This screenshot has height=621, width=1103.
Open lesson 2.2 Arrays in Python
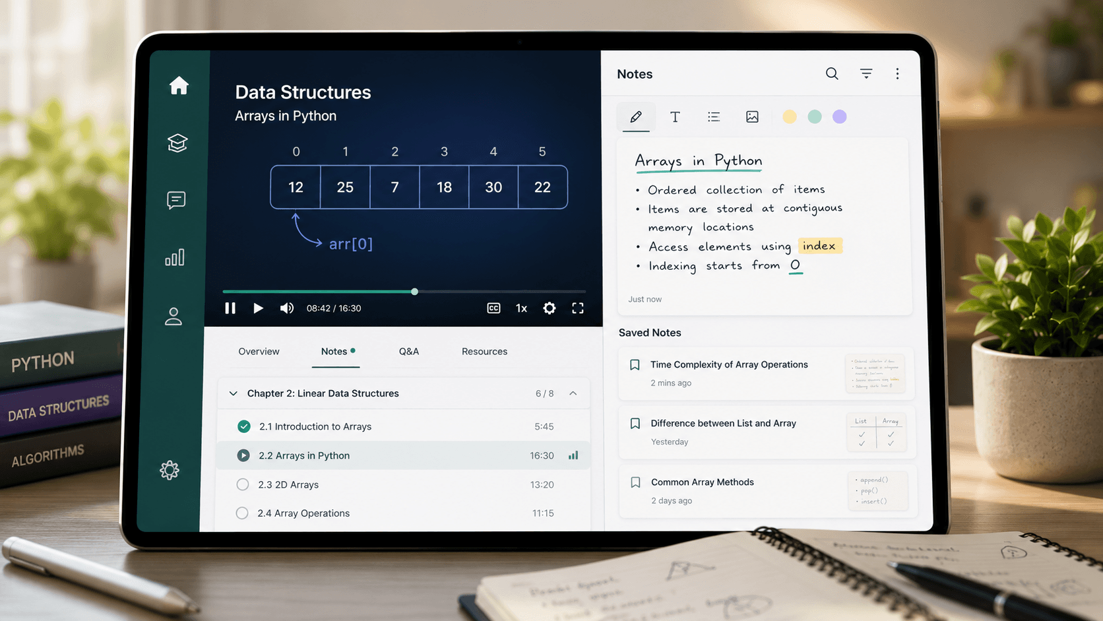(x=403, y=455)
